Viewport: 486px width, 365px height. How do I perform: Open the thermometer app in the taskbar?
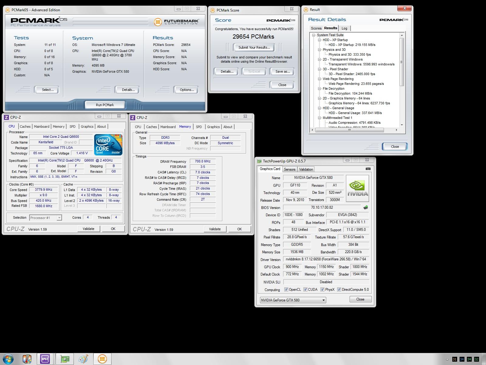click(27, 359)
